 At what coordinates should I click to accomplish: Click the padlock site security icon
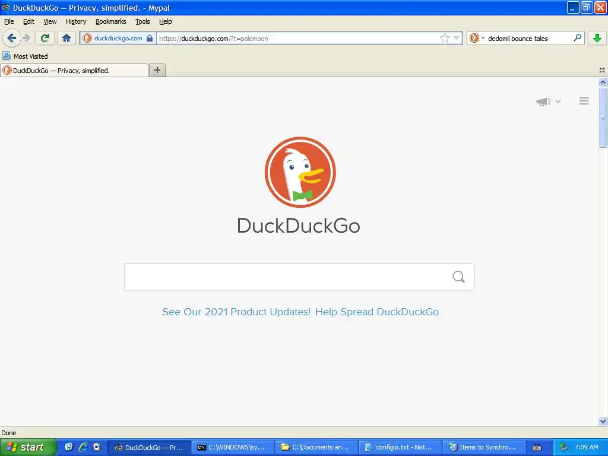tap(149, 38)
